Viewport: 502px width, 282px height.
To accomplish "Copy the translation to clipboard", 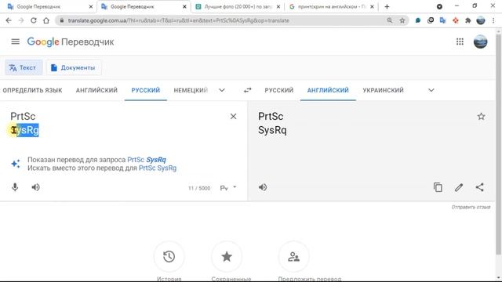I will coord(438,187).
